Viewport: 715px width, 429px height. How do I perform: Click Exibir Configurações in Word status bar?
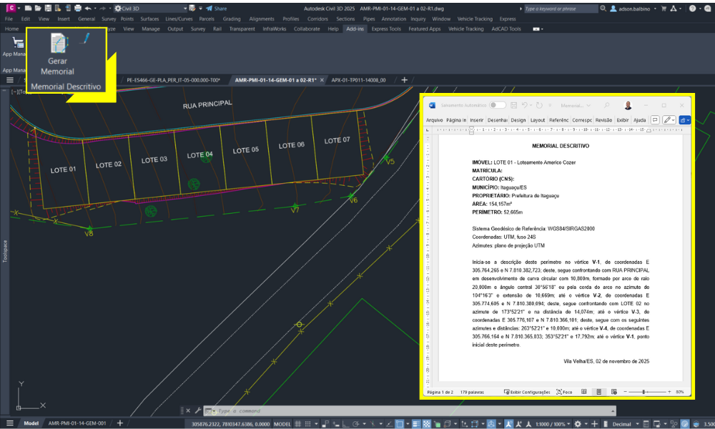coord(527,392)
